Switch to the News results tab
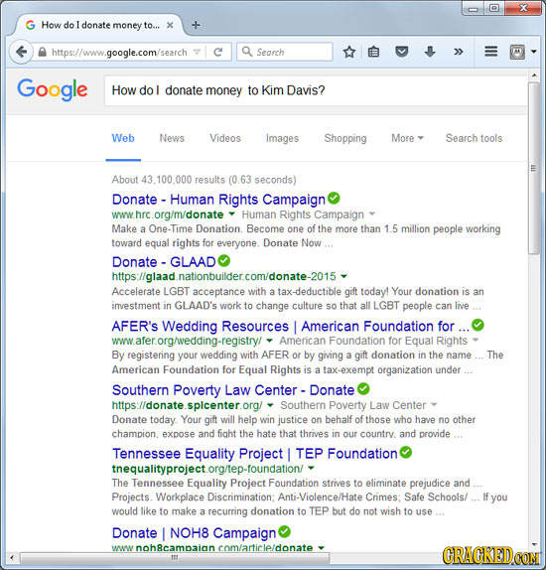 (172, 138)
